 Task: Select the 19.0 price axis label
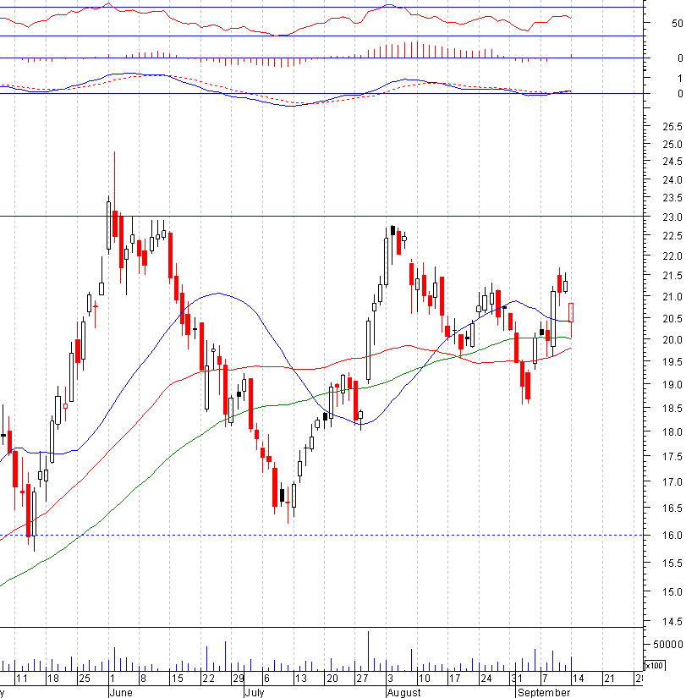pos(672,385)
